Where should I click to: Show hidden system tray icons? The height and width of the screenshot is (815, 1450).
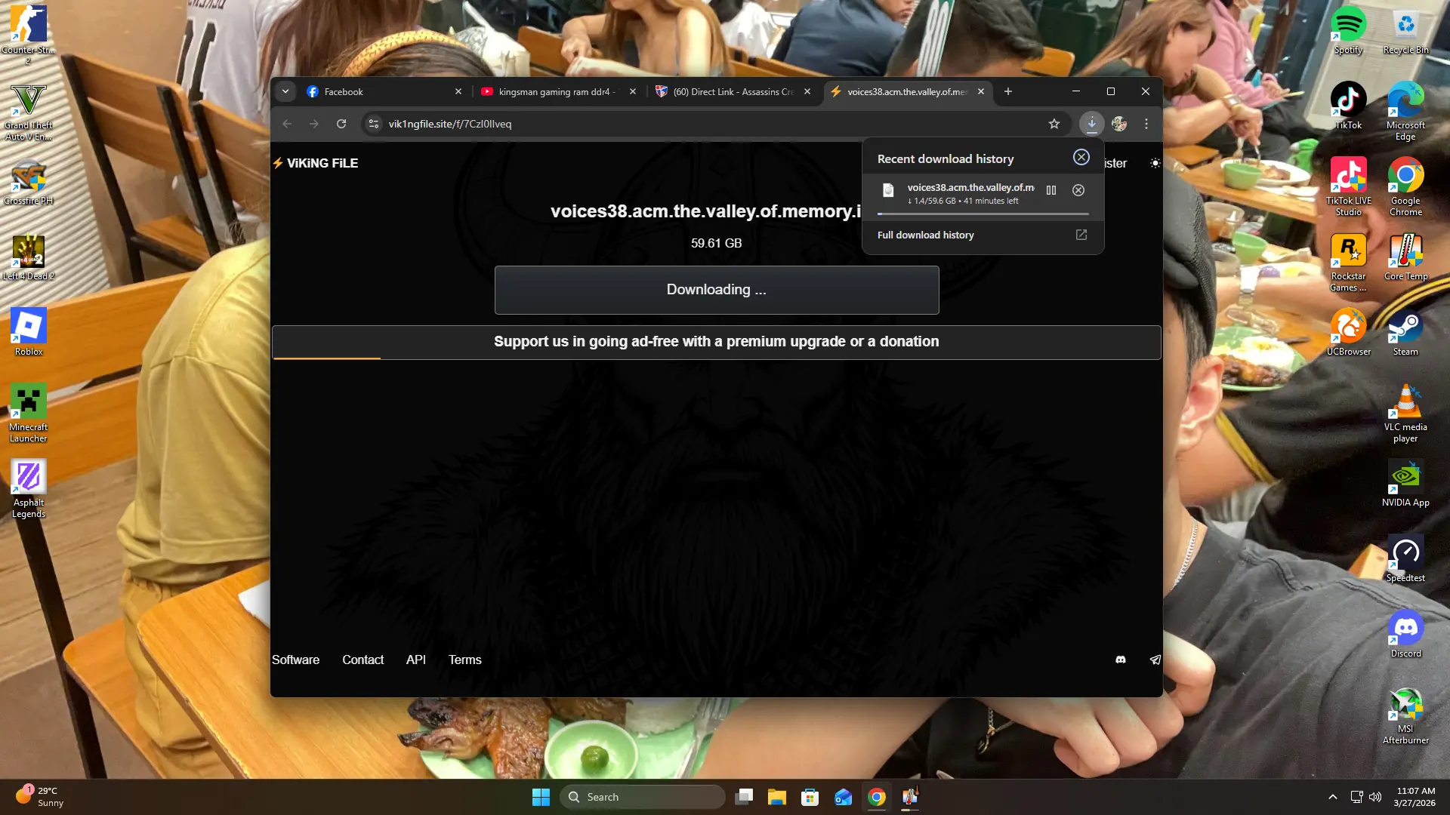point(1333,797)
